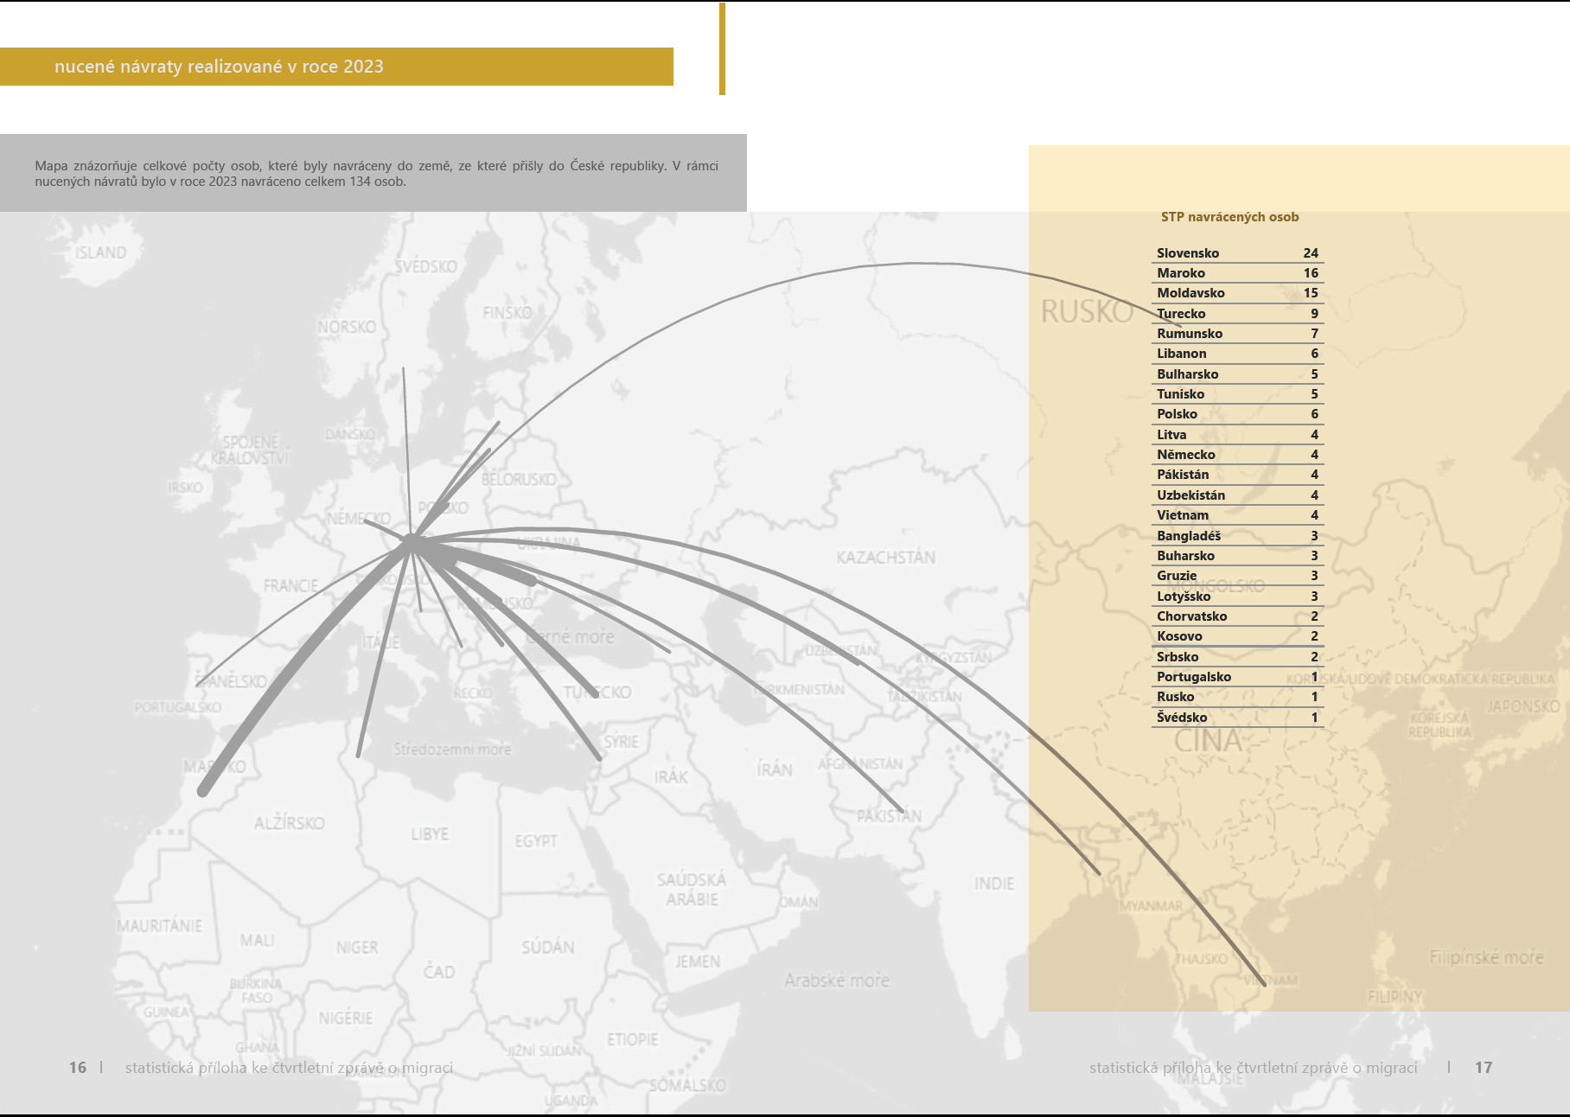The width and height of the screenshot is (1570, 1117).
Task: Click the gold header "nucené návraty realizované v roce 2023"
Action: pos(219,67)
